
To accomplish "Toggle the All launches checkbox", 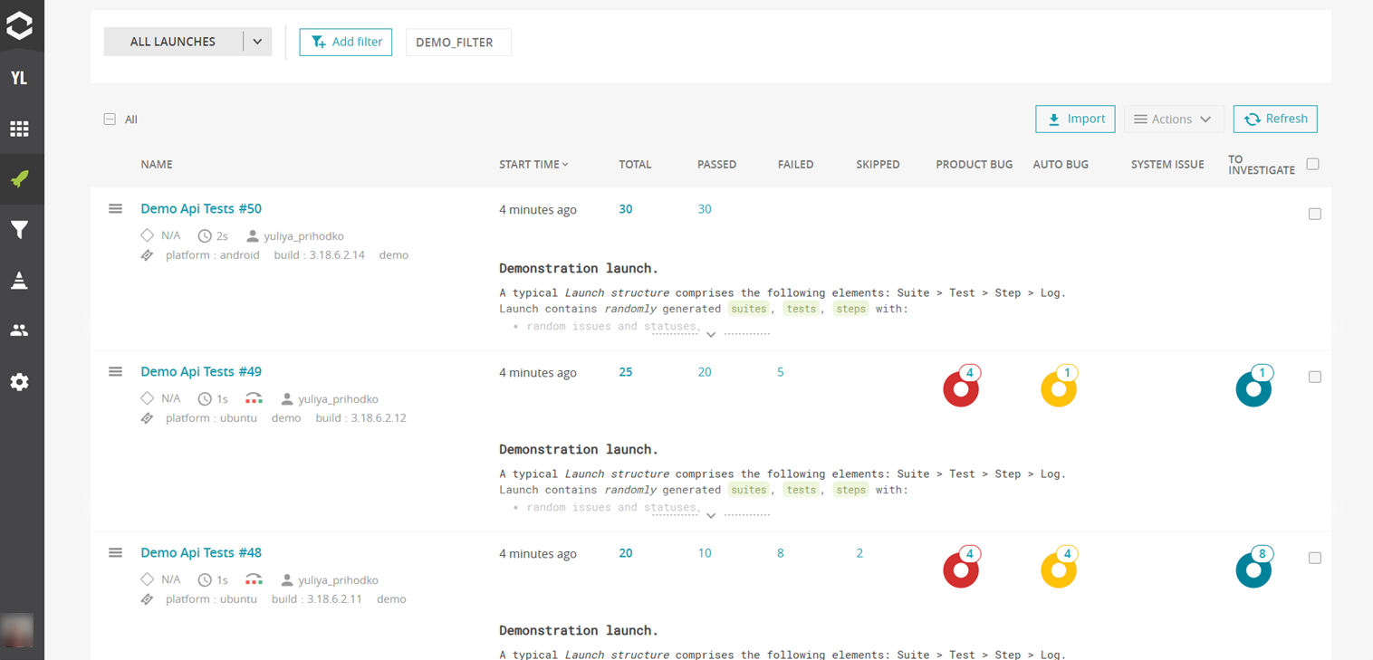I will 110,120.
